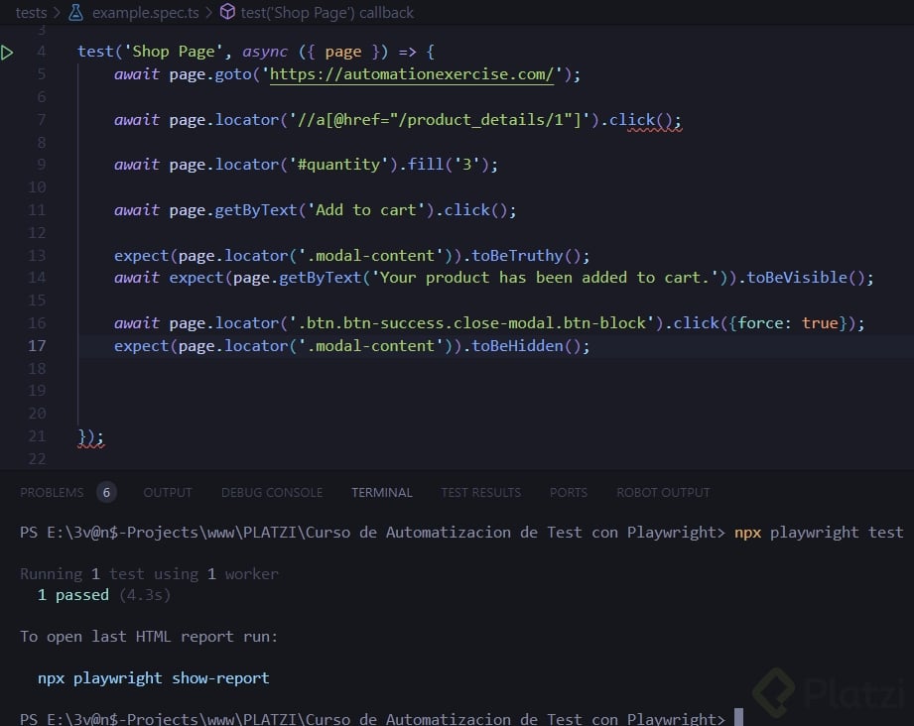Click line number 17 in the gutter
This screenshot has width=914, height=726.
tap(37, 346)
